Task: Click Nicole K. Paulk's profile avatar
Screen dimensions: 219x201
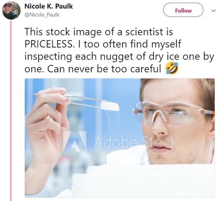Action: [x=11, y=10]
